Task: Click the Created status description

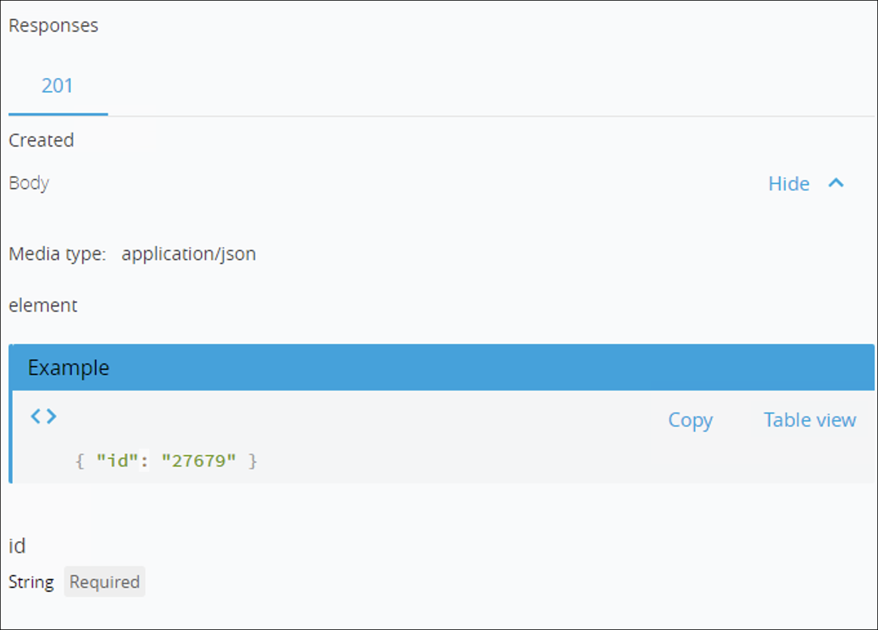Action: pyautogui.click(x=41, y=140)
